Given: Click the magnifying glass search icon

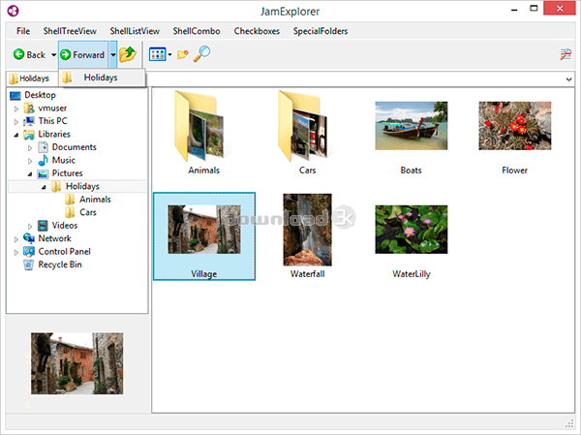Looking at the screenshot, I should tap(202, 54).
